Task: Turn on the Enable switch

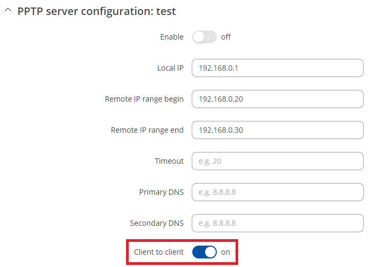Action: 205,37
